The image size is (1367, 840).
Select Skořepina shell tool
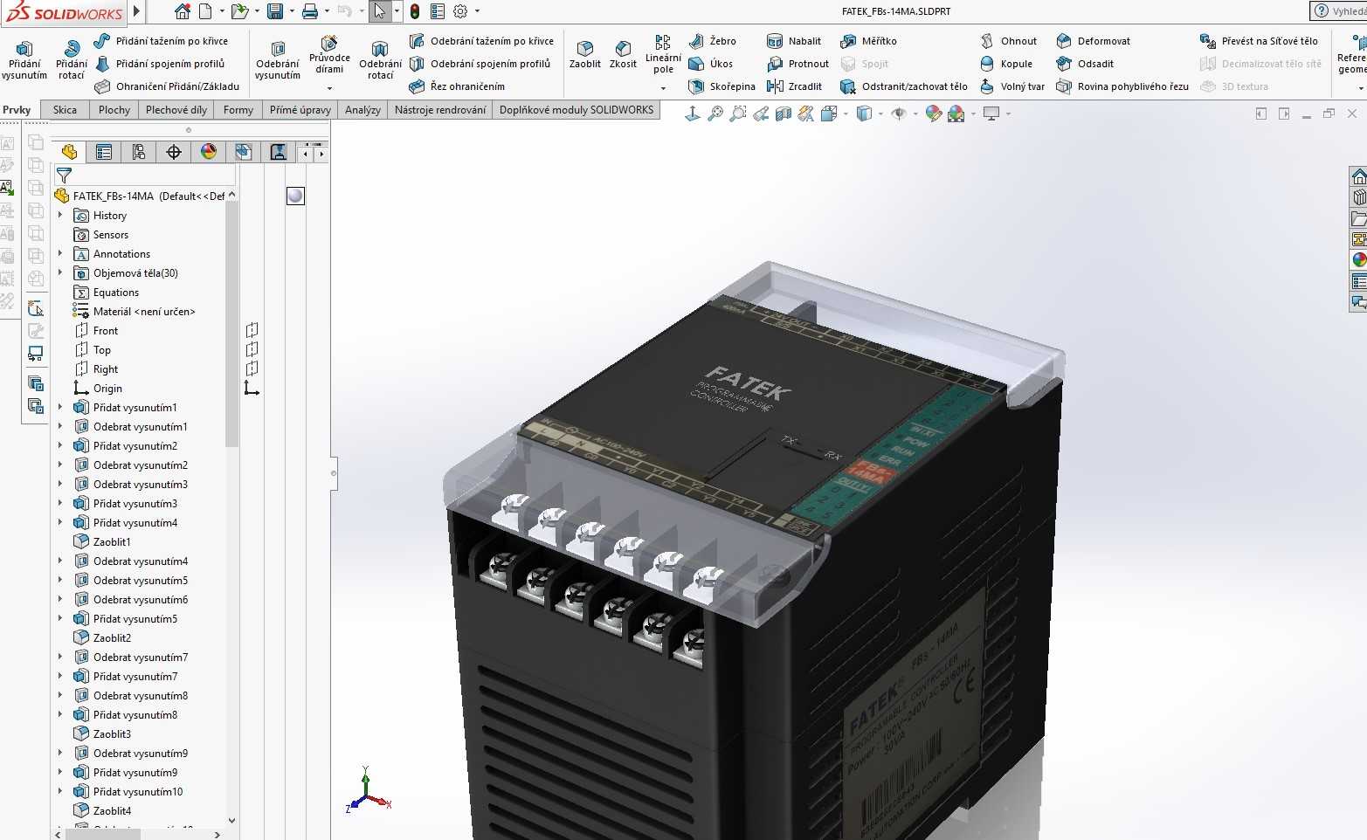click(x=721, y=86)
